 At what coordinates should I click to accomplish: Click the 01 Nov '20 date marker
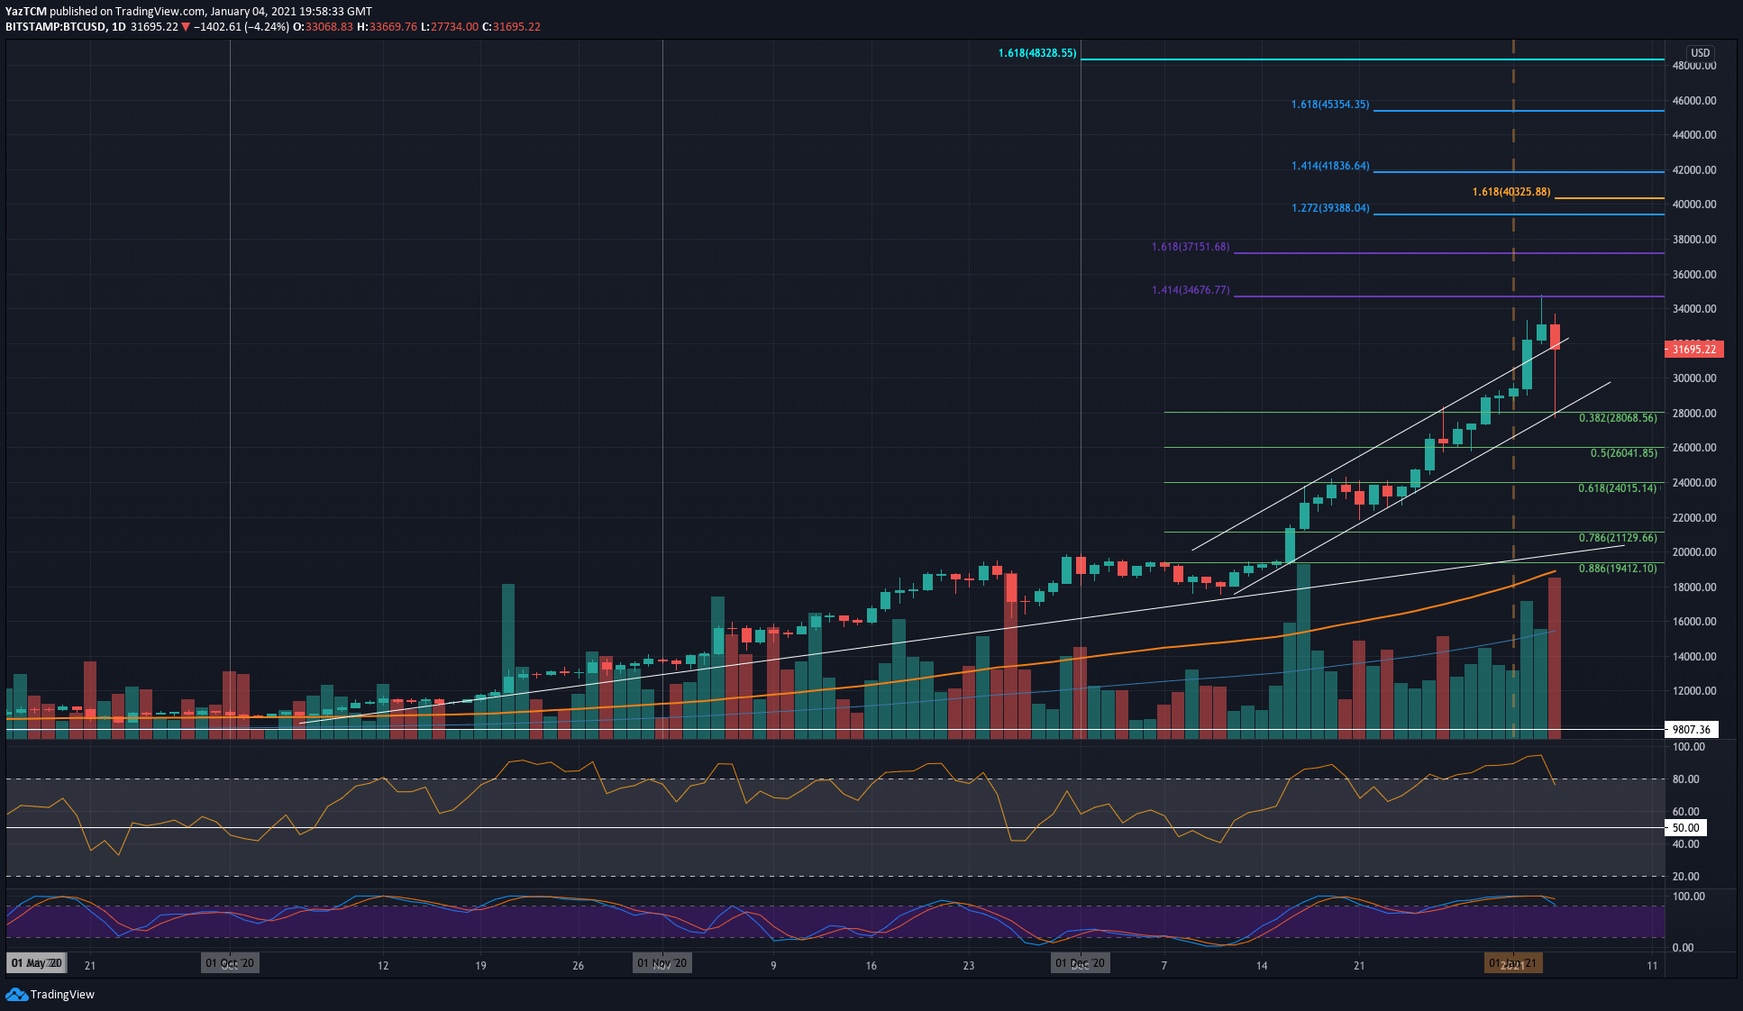pyautogui.click(x=662, y=963)
